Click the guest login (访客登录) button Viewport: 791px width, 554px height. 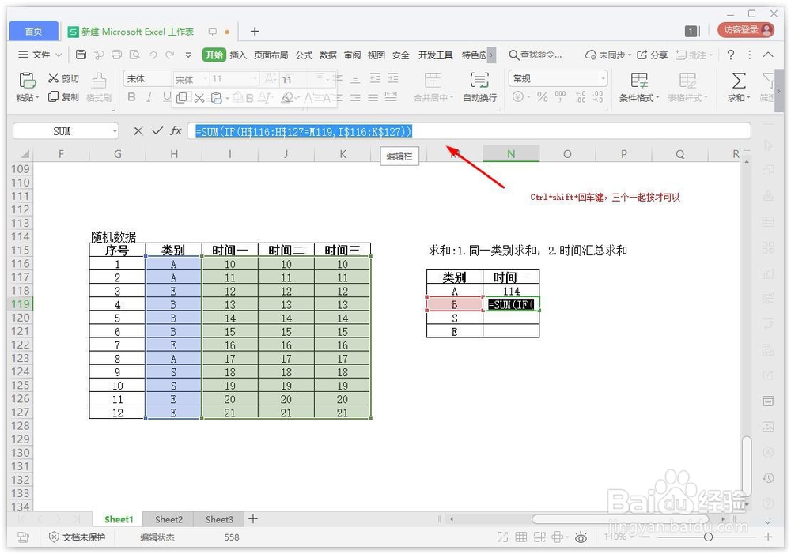[746, 30]
